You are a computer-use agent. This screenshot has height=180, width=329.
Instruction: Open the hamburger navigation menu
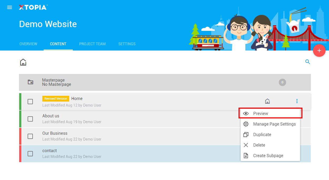pyautogui.click(x=9, y=7)
